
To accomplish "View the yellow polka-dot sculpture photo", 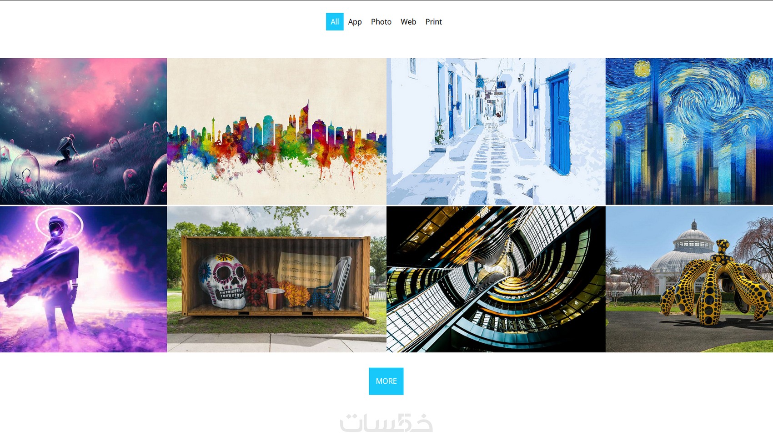I will click(x=689, y=279).
